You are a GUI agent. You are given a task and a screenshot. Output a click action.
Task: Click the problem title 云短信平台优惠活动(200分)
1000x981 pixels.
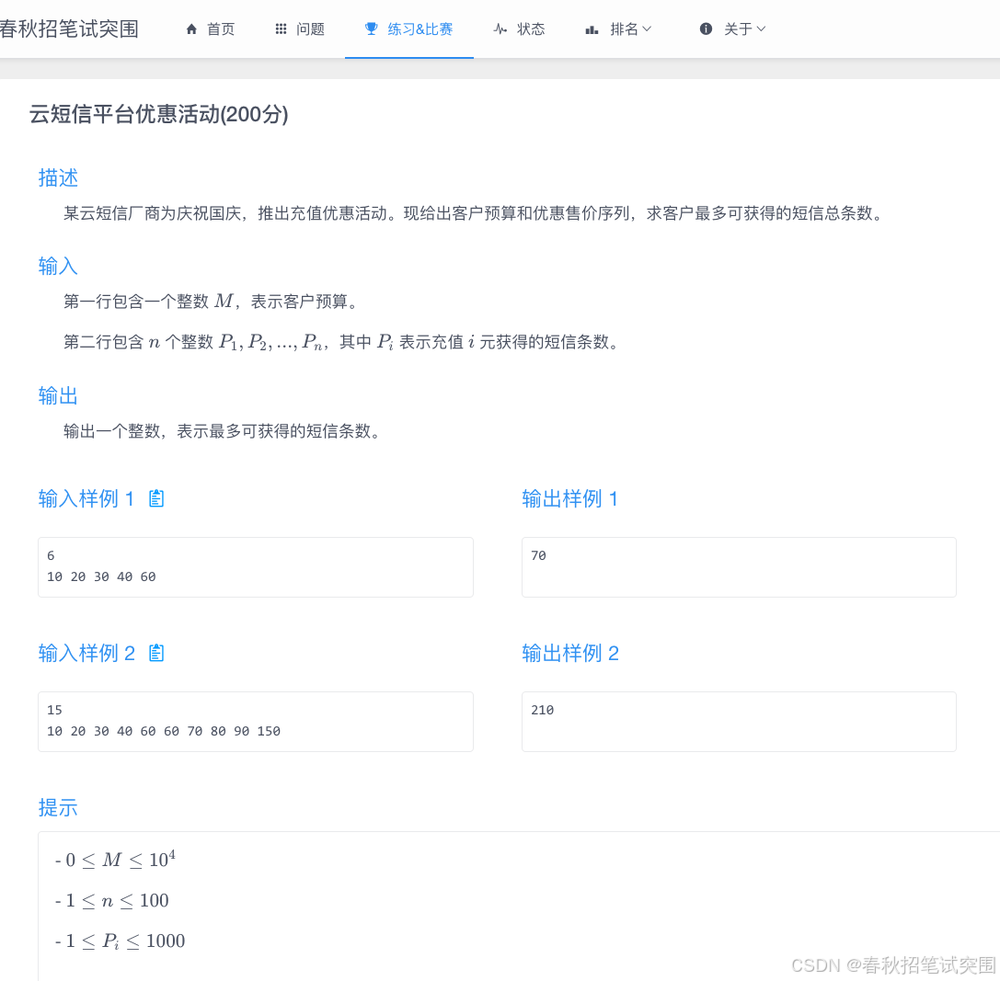[x=157, y=115]
